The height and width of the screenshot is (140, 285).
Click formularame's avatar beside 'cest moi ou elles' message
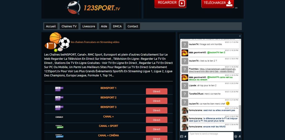185,110
